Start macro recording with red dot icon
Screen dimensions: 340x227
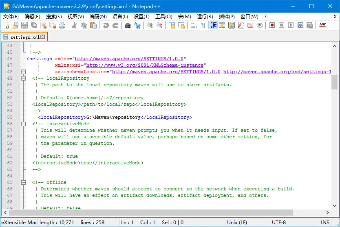coord(272,25)
